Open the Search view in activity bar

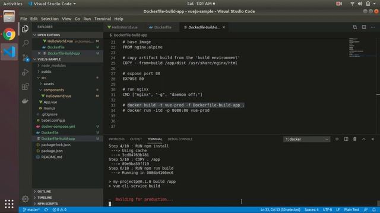(25, 43)
